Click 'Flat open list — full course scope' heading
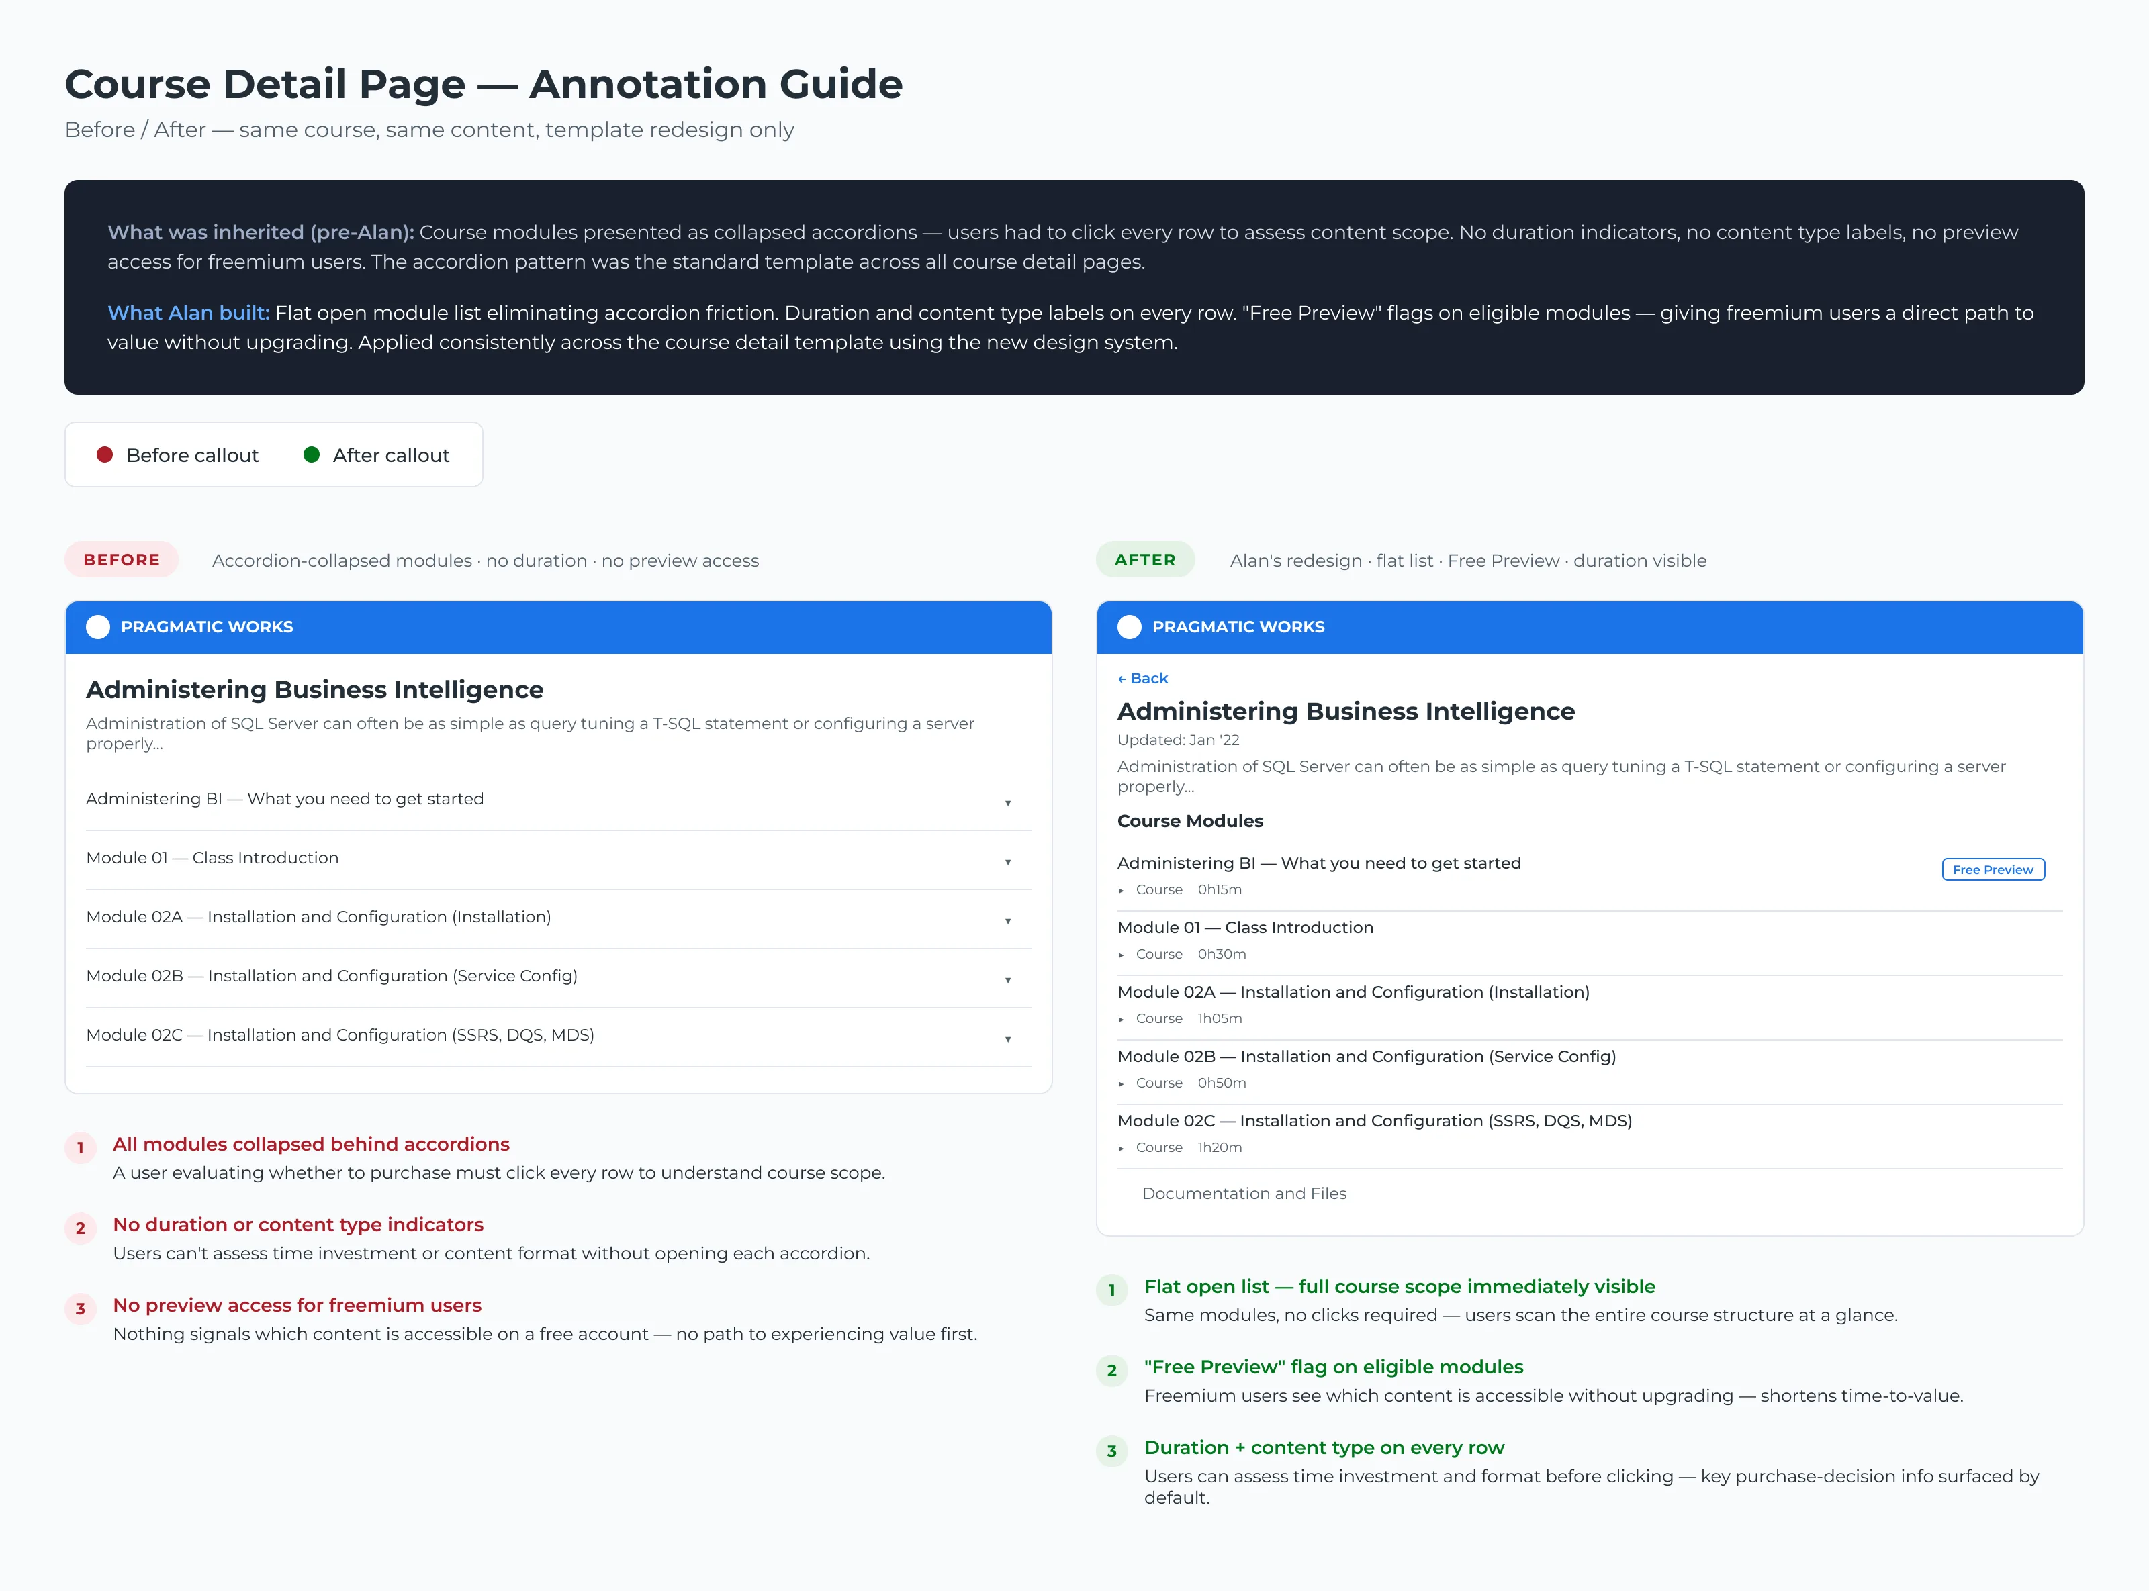The width and height of the screenshot is (2149, 1591). [1400, 1287]
